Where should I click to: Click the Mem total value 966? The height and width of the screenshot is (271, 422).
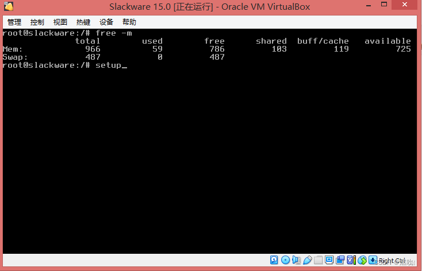[x=93, y=49]
